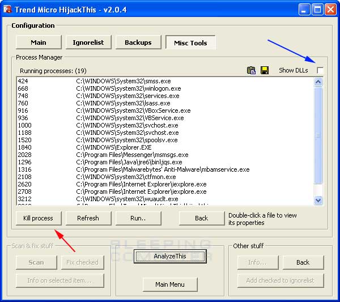This screenshot has height=302, width=340.
Task: Select process 748 services.exe
Action: point(165,96)
